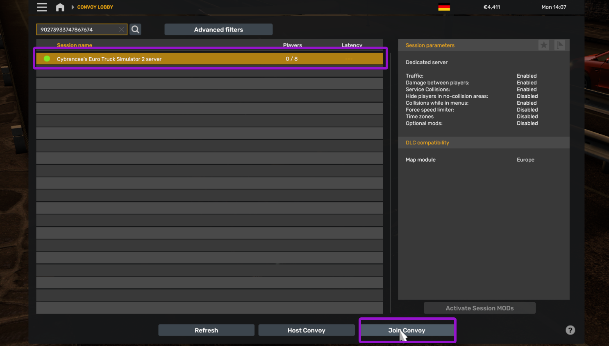Click the 0 / 8 players value
Viewport: 609px width, 346px height.
click(x=292, y=59)
